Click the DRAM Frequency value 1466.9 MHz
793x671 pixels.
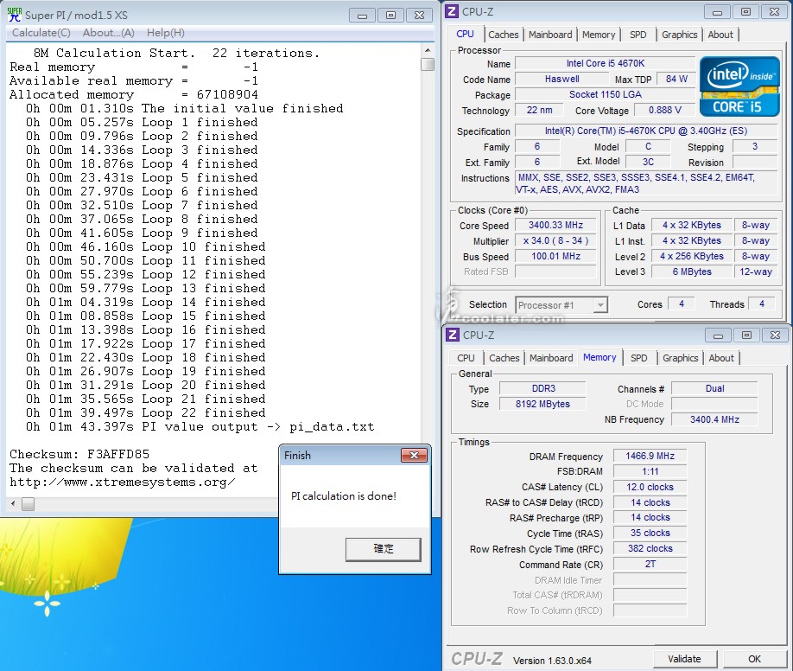(650, 456)
